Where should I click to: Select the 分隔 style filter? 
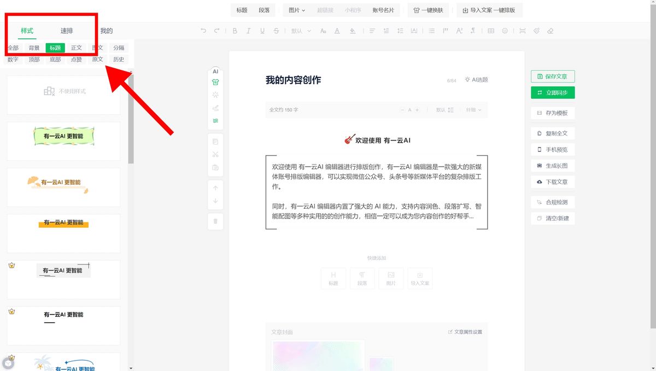coord(119,48)
